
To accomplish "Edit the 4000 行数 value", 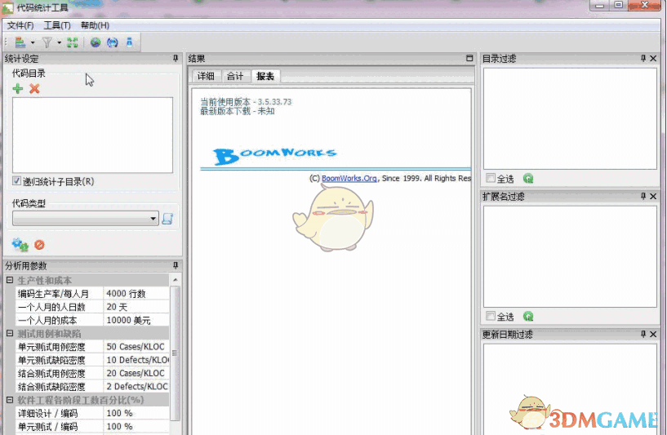I will 136,294.
